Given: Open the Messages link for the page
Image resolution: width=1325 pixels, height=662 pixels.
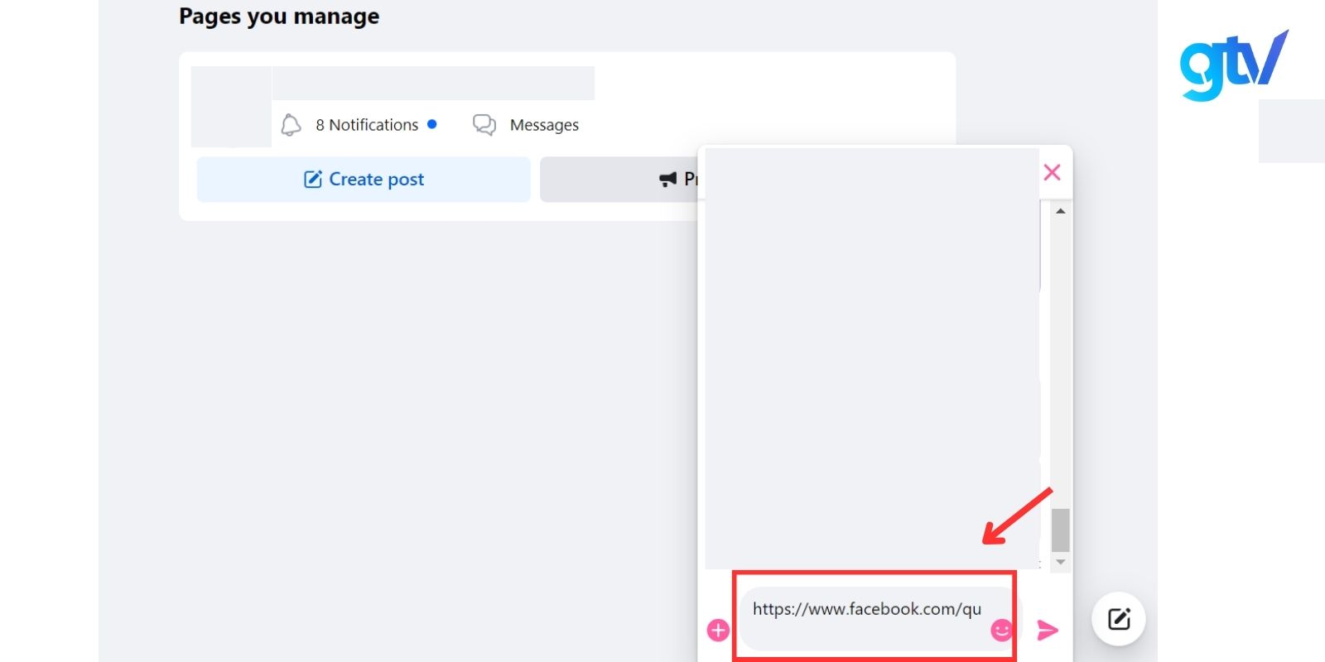Looking at the screenshot, I should (x=544, y=125).
